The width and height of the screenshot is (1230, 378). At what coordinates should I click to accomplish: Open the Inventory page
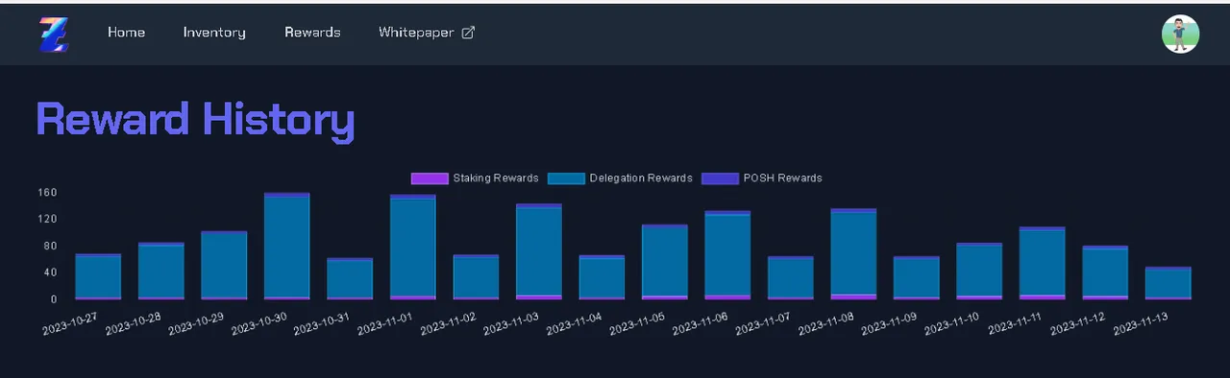[214, 33]
